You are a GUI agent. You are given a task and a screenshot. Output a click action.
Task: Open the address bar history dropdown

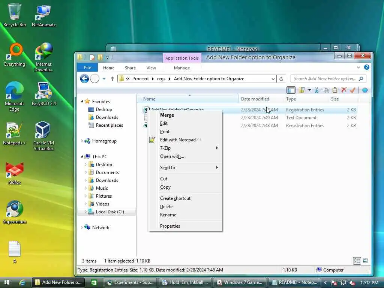(x=273, y=79)
